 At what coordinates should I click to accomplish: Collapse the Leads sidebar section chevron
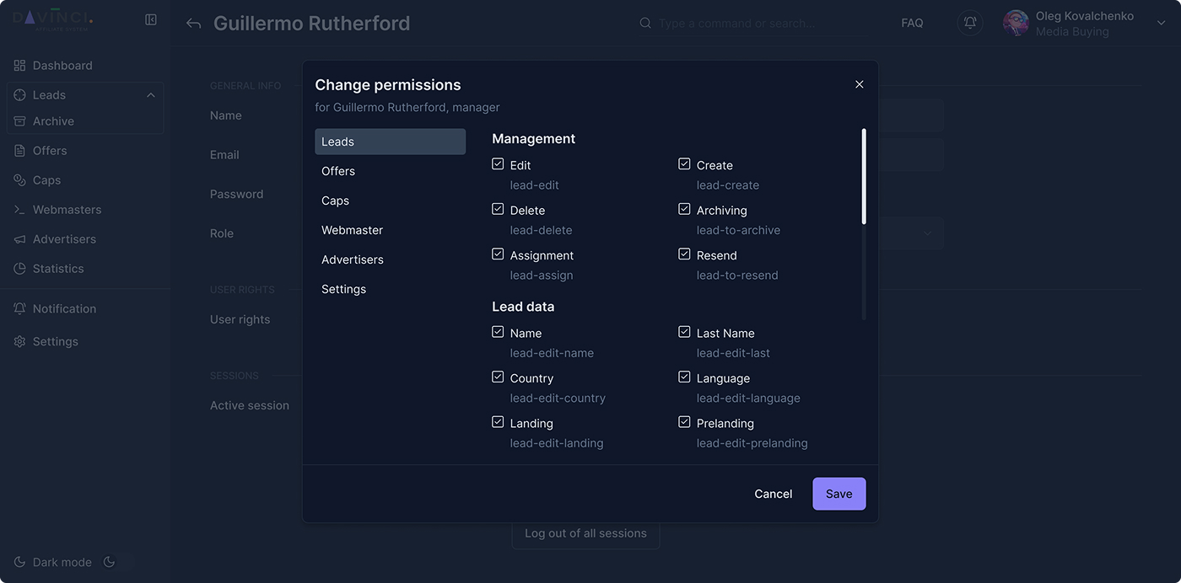pyautogui.click(x=150, y=95)
